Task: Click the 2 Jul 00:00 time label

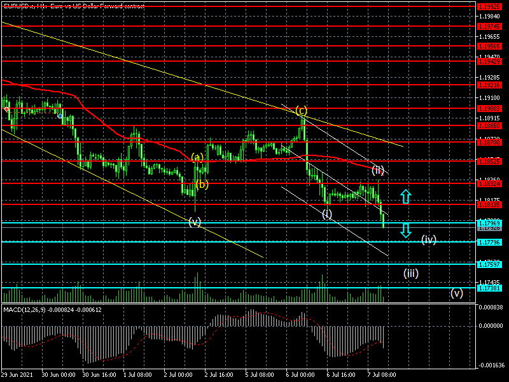Action: click(x=178, y=374)
